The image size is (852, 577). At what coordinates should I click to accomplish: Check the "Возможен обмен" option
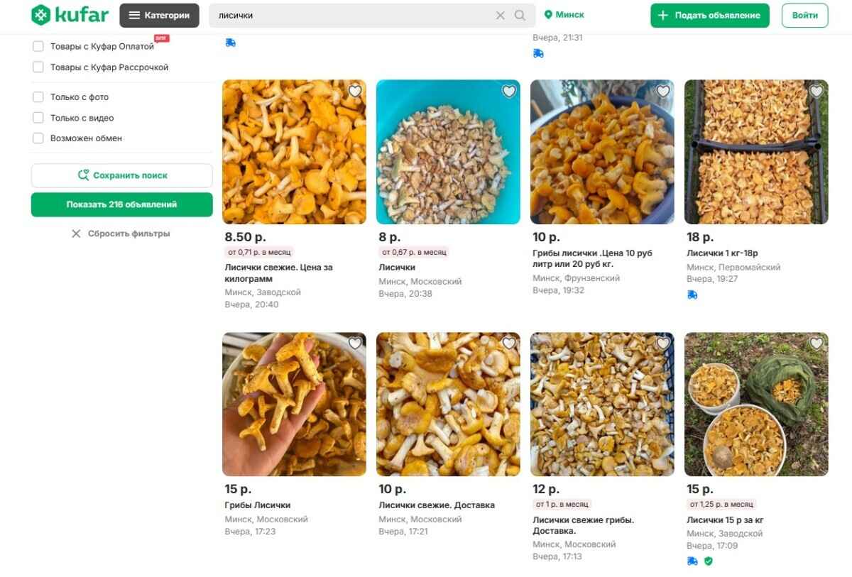pyautogui.click(x=38, y=138)
